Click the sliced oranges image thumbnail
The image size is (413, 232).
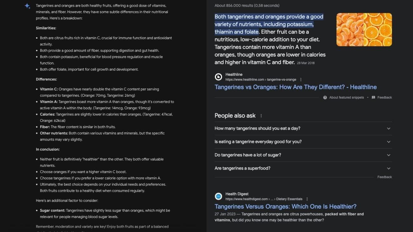[364, 30]
